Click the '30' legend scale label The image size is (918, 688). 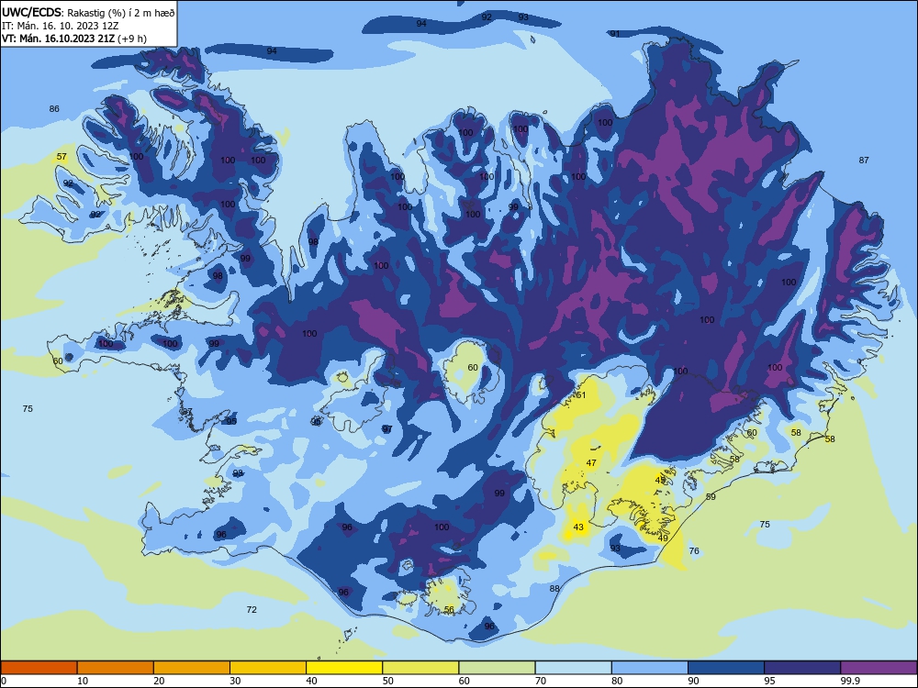point(235,681)
